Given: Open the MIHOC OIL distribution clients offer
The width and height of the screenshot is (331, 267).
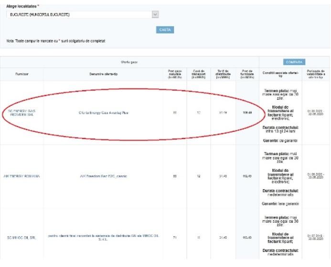Looking at the screenshot, I should coord(104,237).
